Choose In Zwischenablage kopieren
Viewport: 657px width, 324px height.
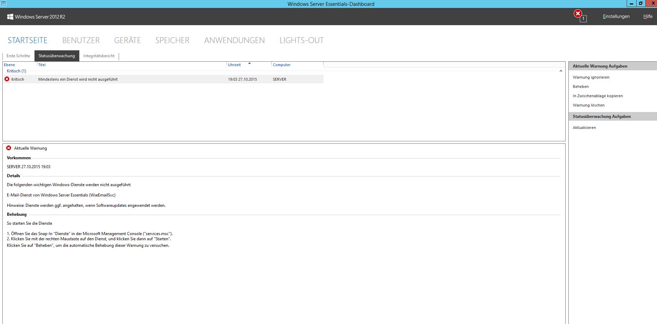(598, 96)
